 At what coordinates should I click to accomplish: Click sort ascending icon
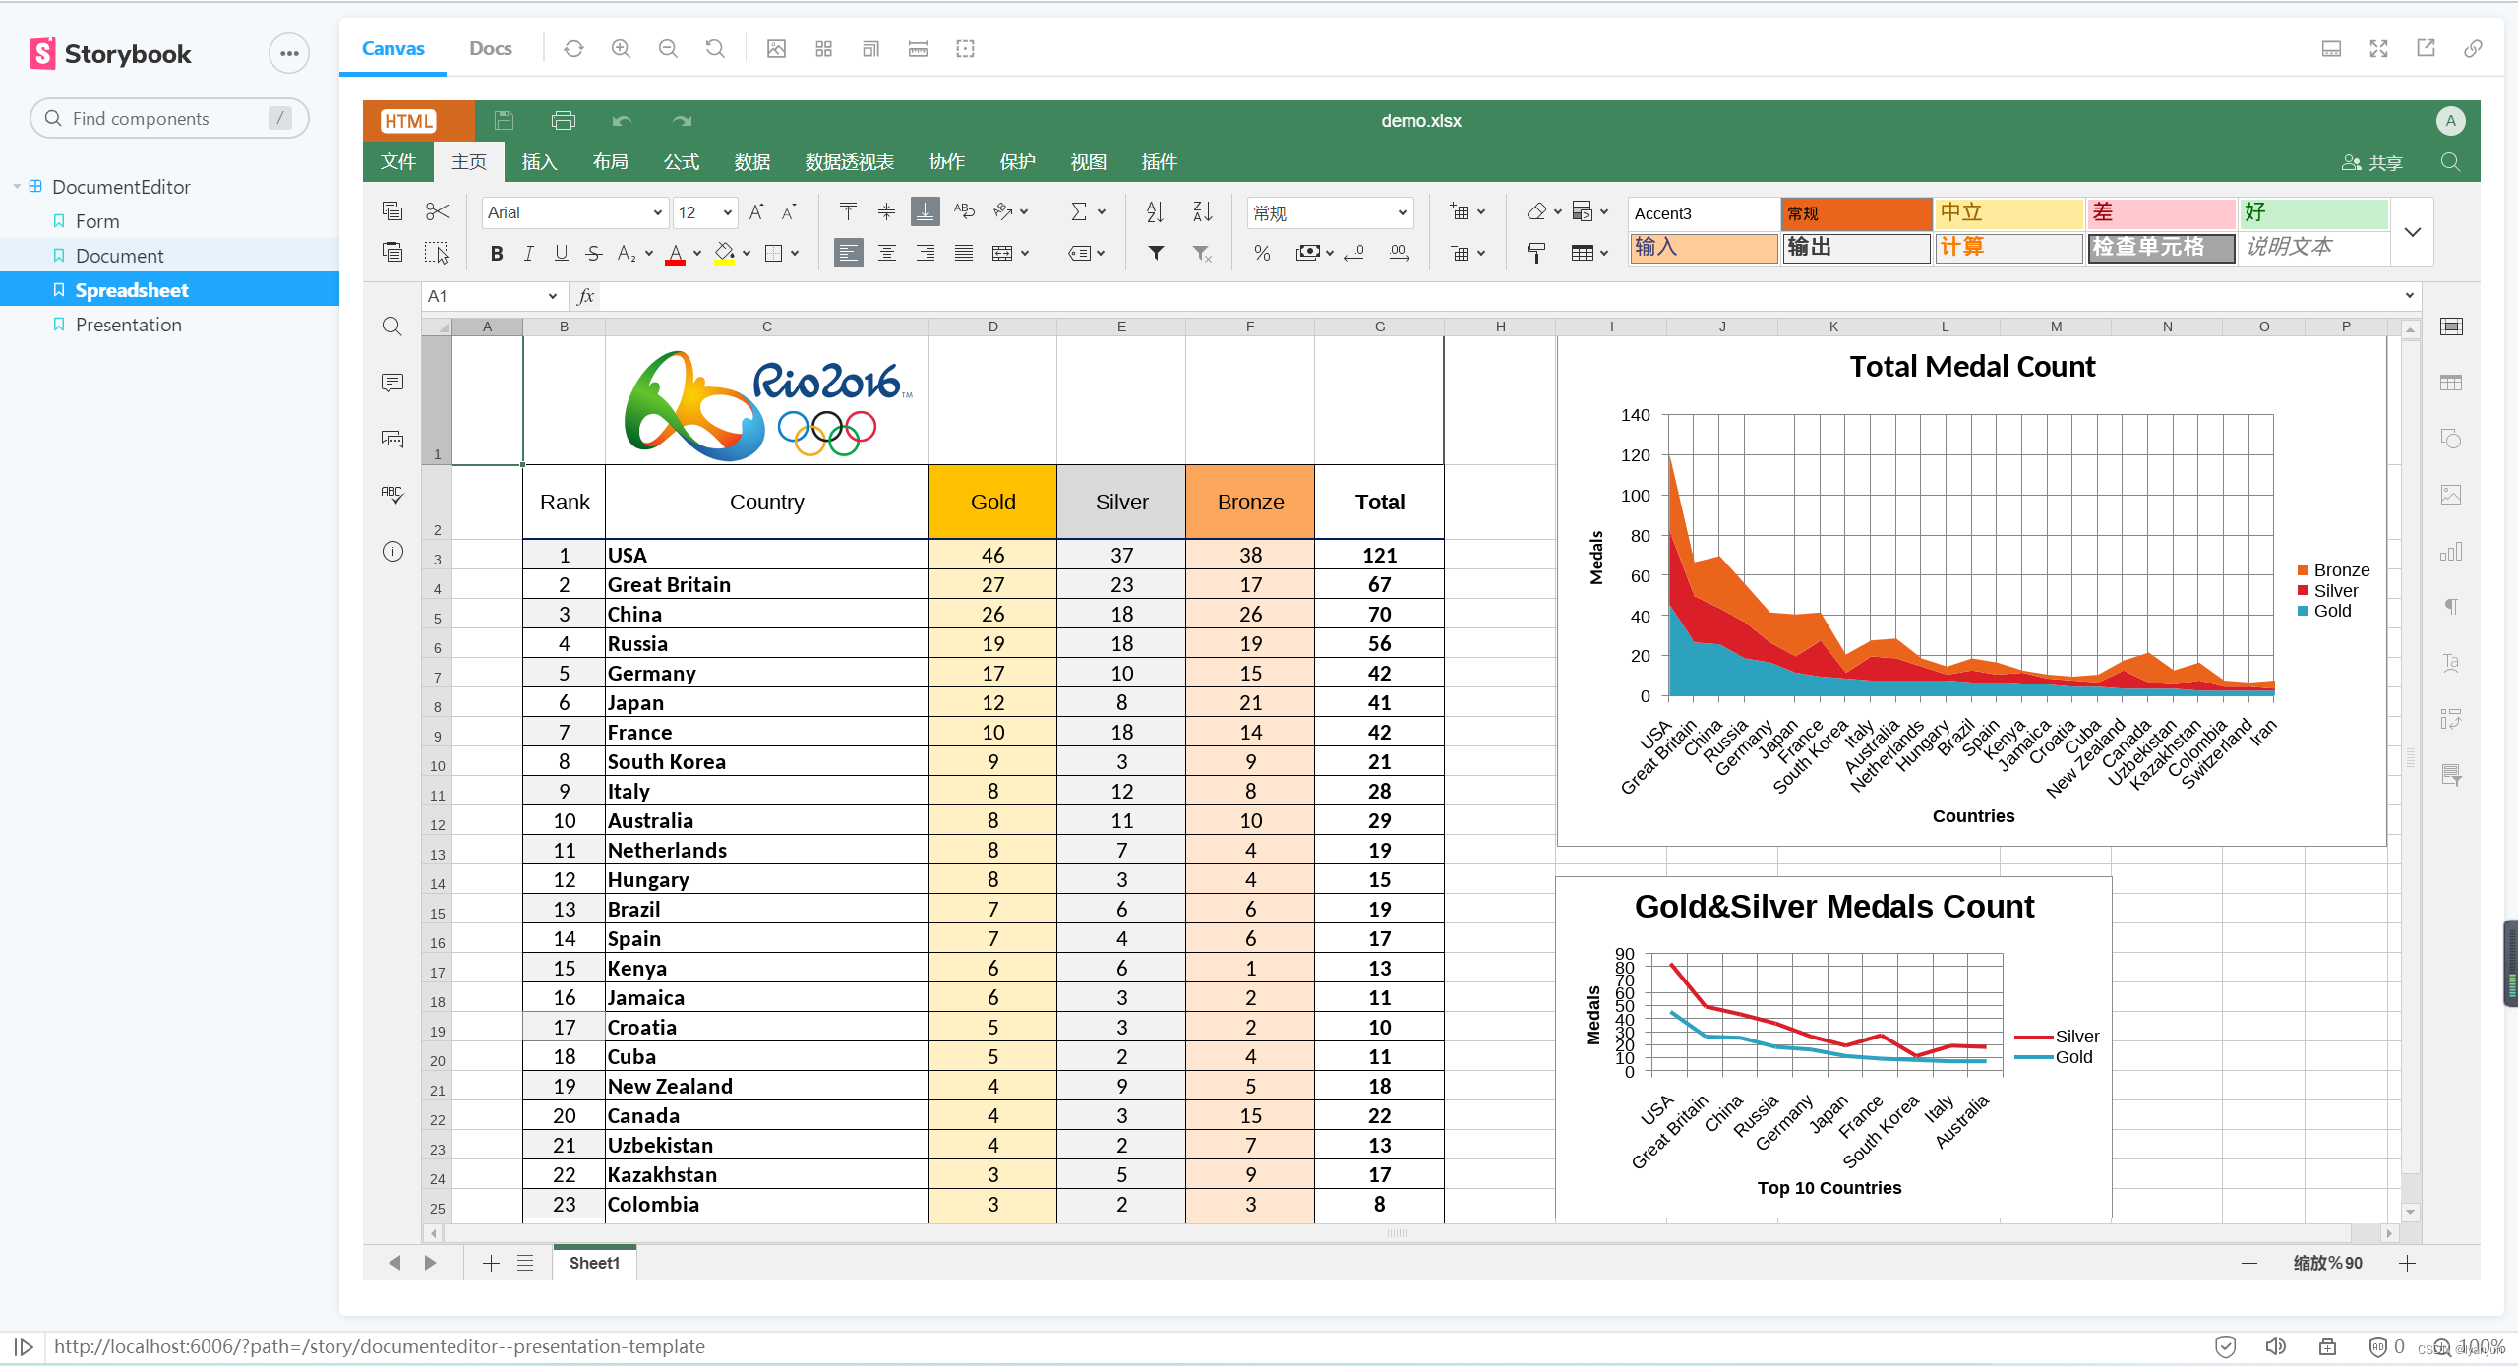coord(1155,211)
